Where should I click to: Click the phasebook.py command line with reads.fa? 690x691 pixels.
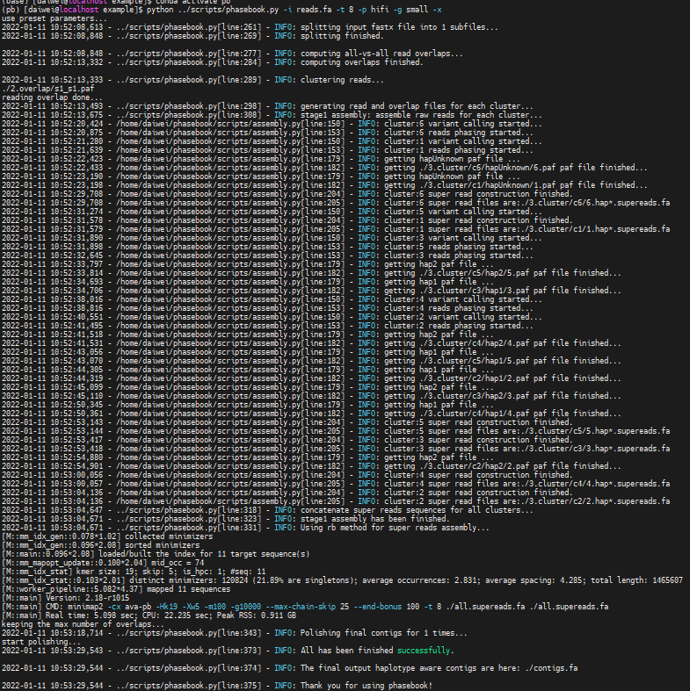[222, 10]
